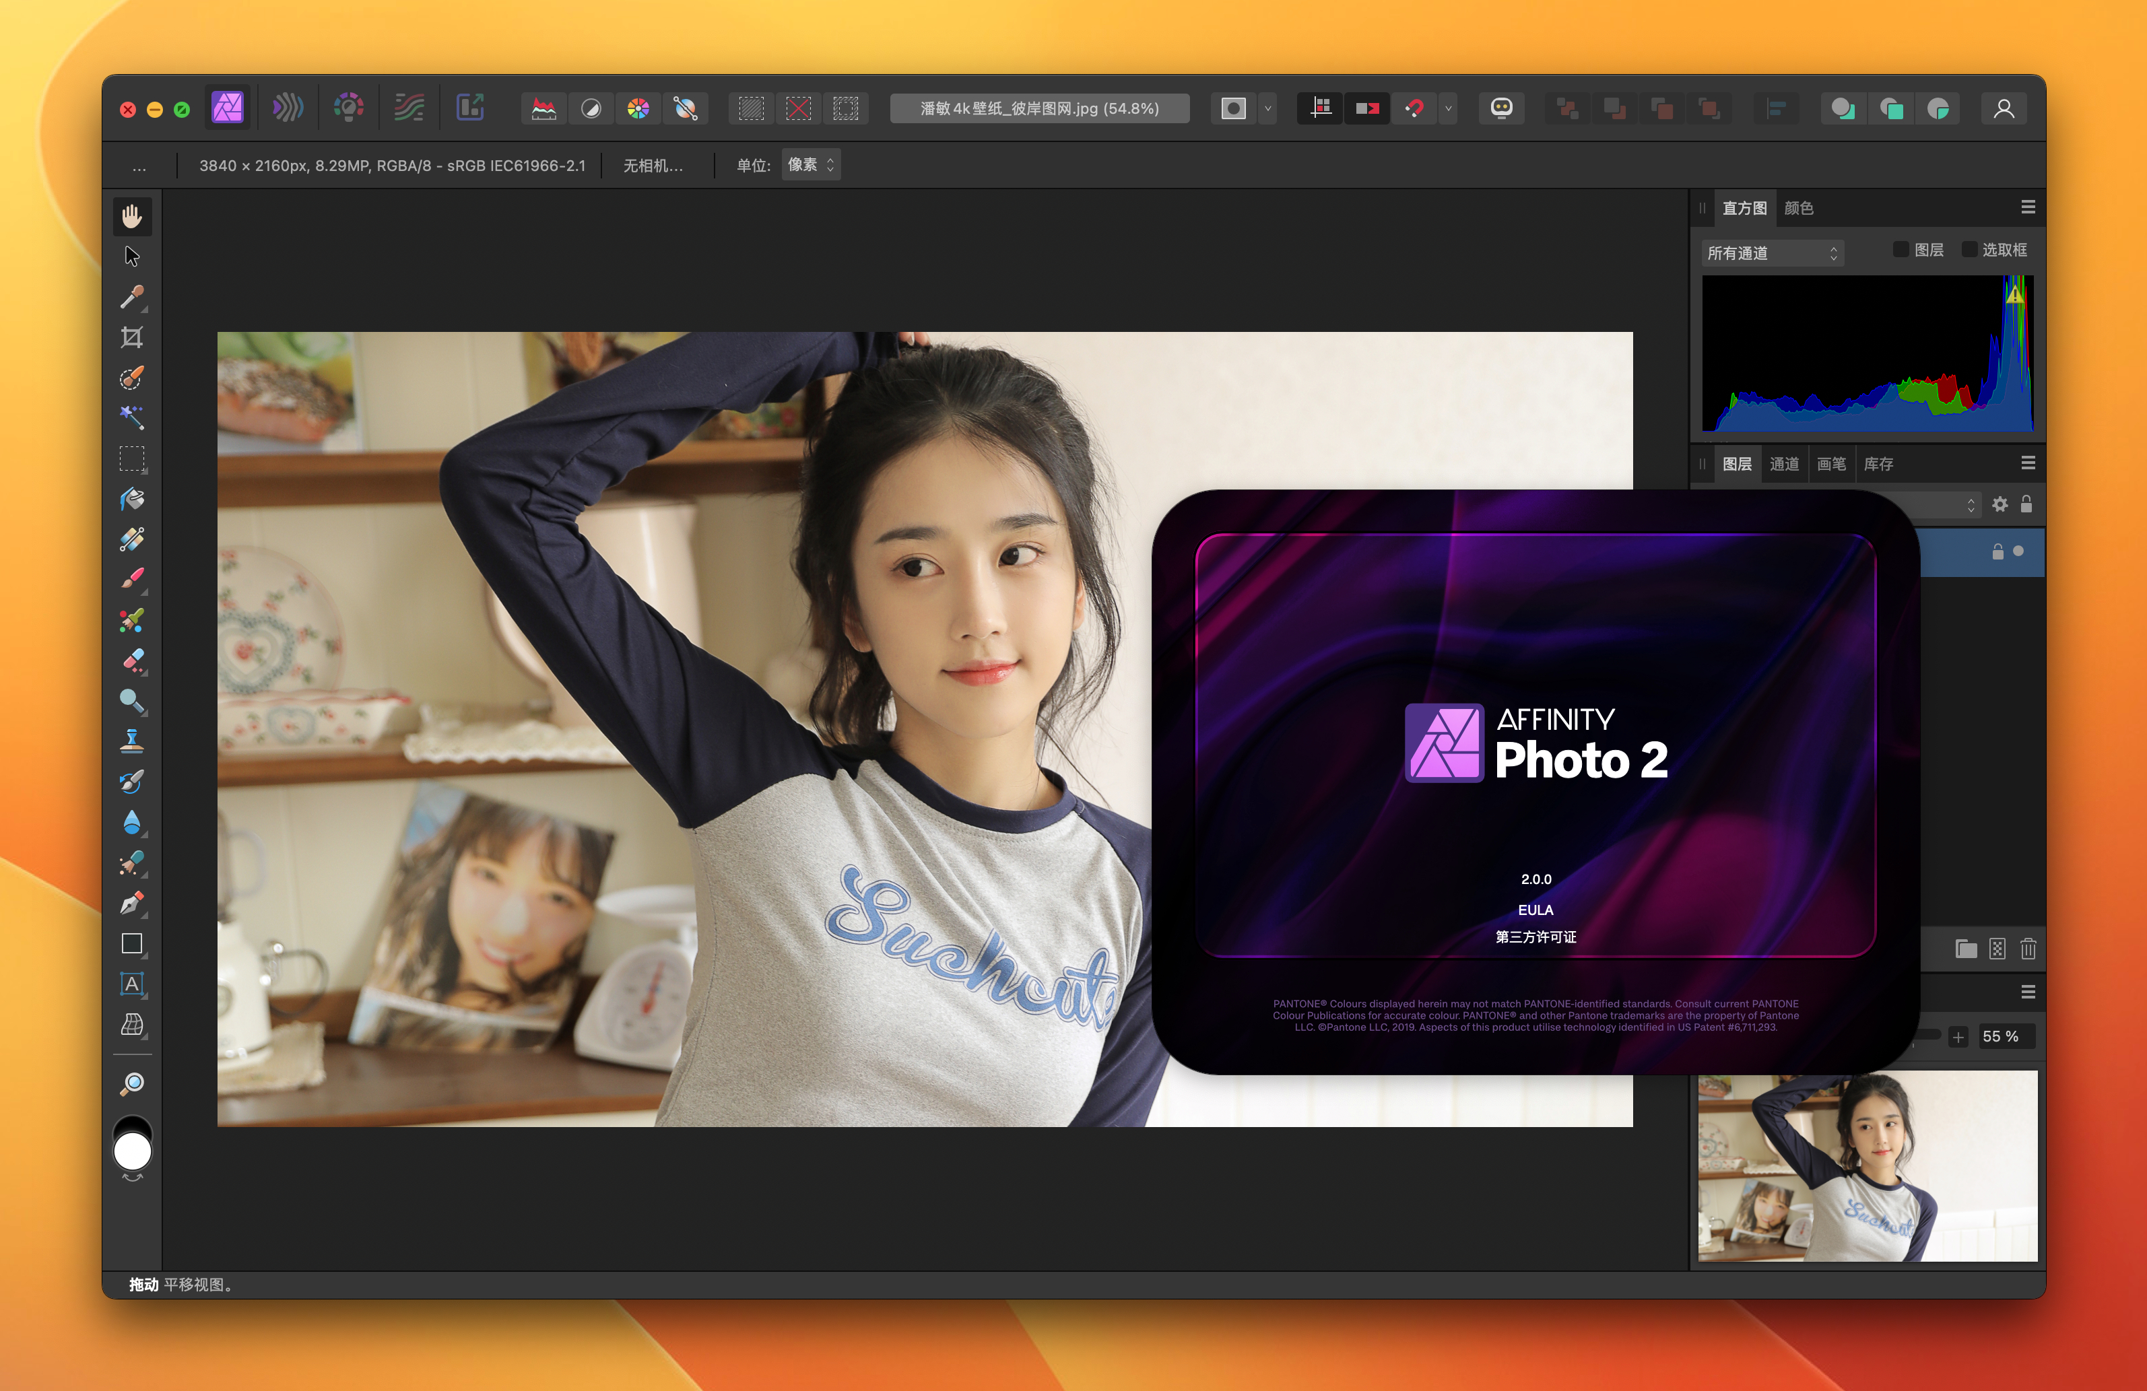This screenshot has height=1391, width=2147.
Task: Select the Paint Brush tool
Action: click(x=132, y=579)
